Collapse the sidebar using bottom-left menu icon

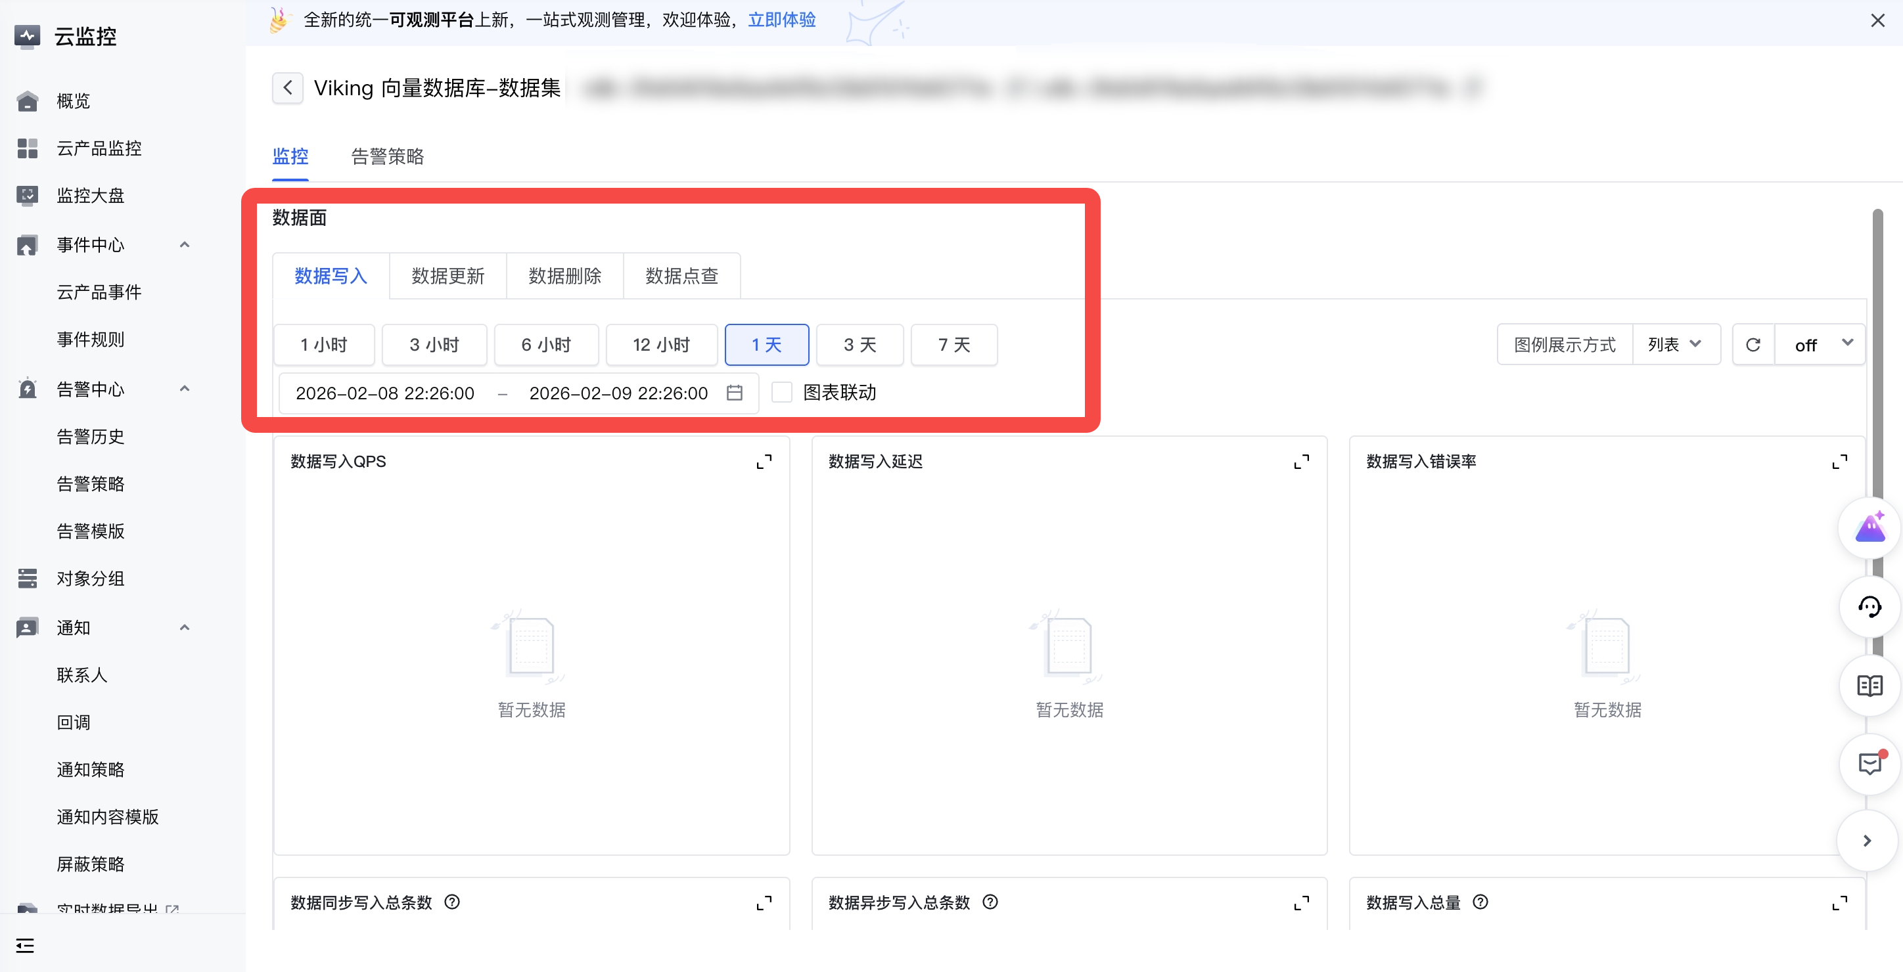pyautogui.click(x=25, y=946)
